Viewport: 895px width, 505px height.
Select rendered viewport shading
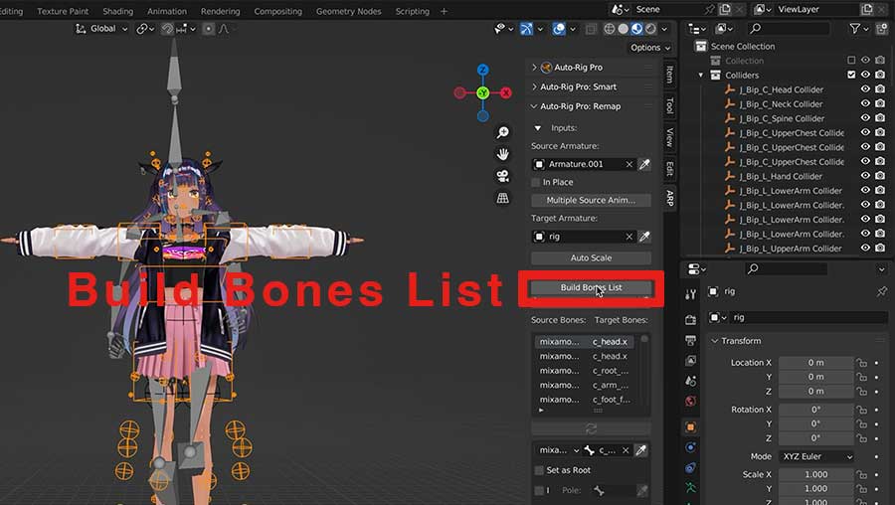coord(650,29)
